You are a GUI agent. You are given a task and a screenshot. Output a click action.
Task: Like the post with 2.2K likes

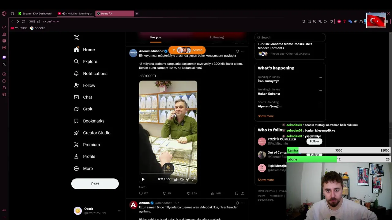pos(192,193)
